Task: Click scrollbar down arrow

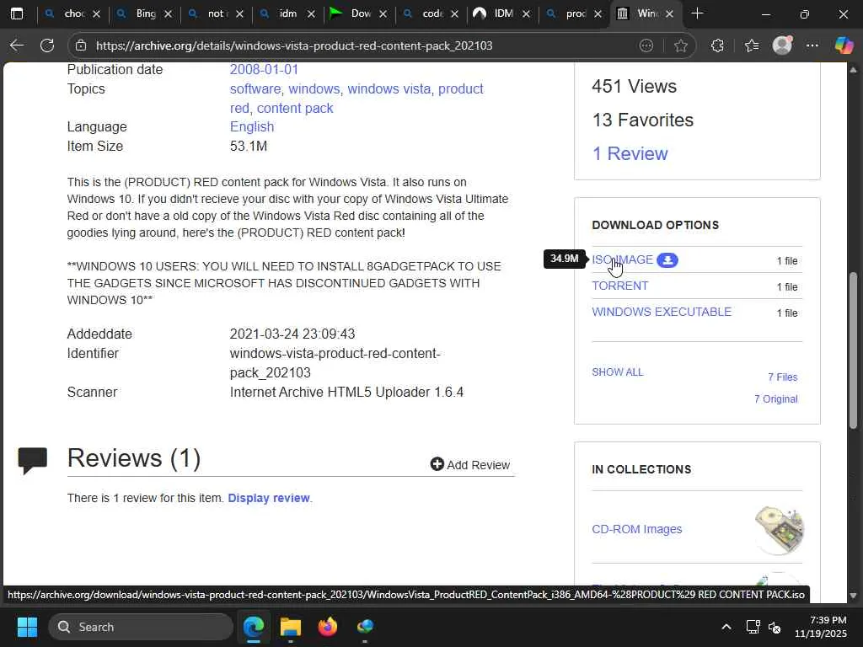Action: (x=853, y=596)
